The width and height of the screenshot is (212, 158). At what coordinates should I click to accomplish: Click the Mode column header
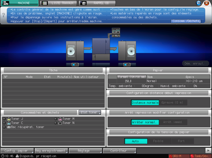[x=29, y=77]
